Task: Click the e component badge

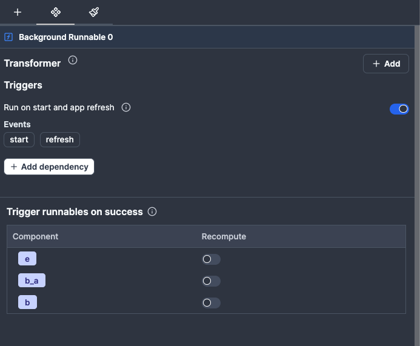Action: [27, 259]
